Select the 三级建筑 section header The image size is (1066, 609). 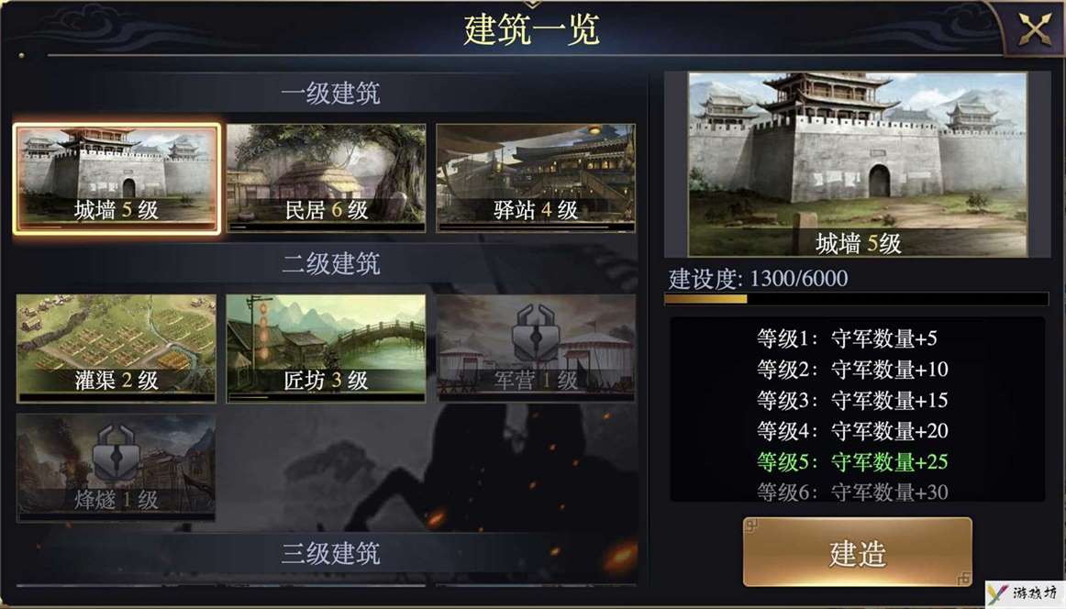click(330, 553)
